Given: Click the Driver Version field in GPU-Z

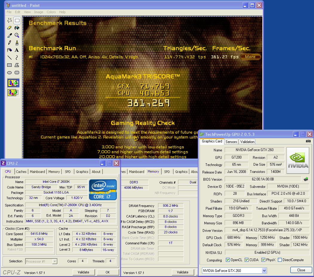Looking at the screenshot, I should (x=267, y=230).
